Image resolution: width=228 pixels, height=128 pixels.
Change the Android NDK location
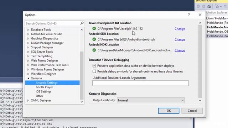pos(180,50)
